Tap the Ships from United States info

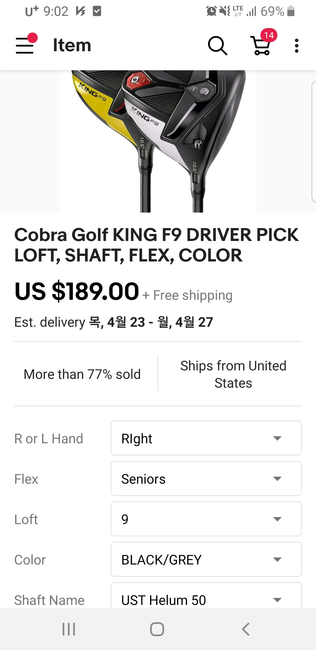tap(233, 374)
